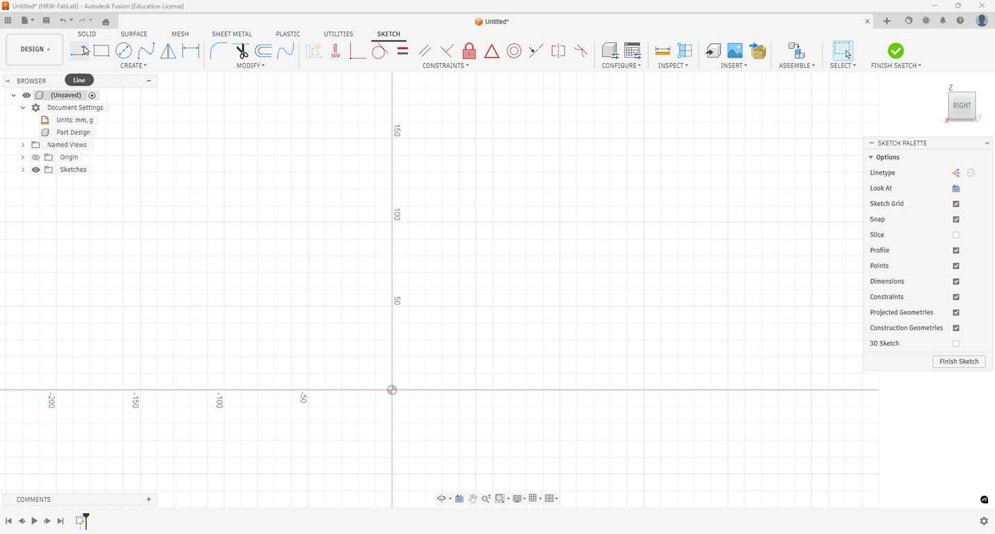Play the timeline

point(34,521)
